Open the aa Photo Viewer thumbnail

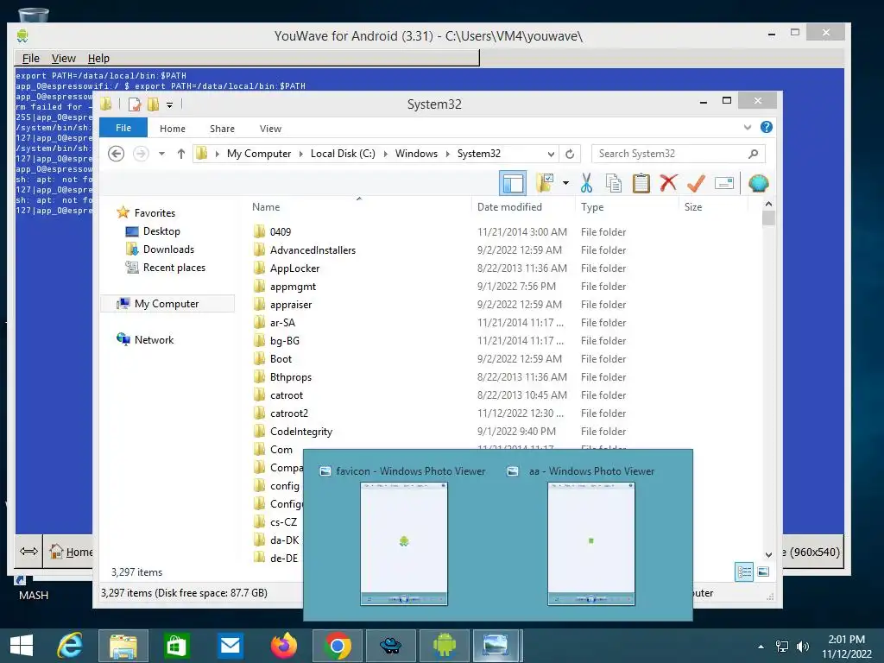[x=590, y=544]
